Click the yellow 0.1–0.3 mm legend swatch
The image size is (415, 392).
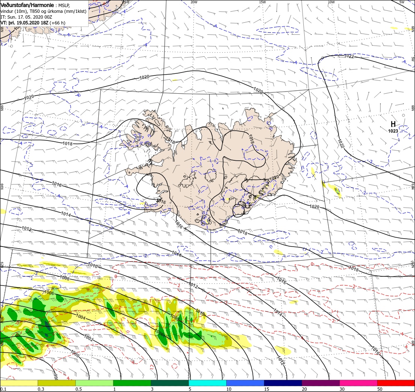(19, 383)
